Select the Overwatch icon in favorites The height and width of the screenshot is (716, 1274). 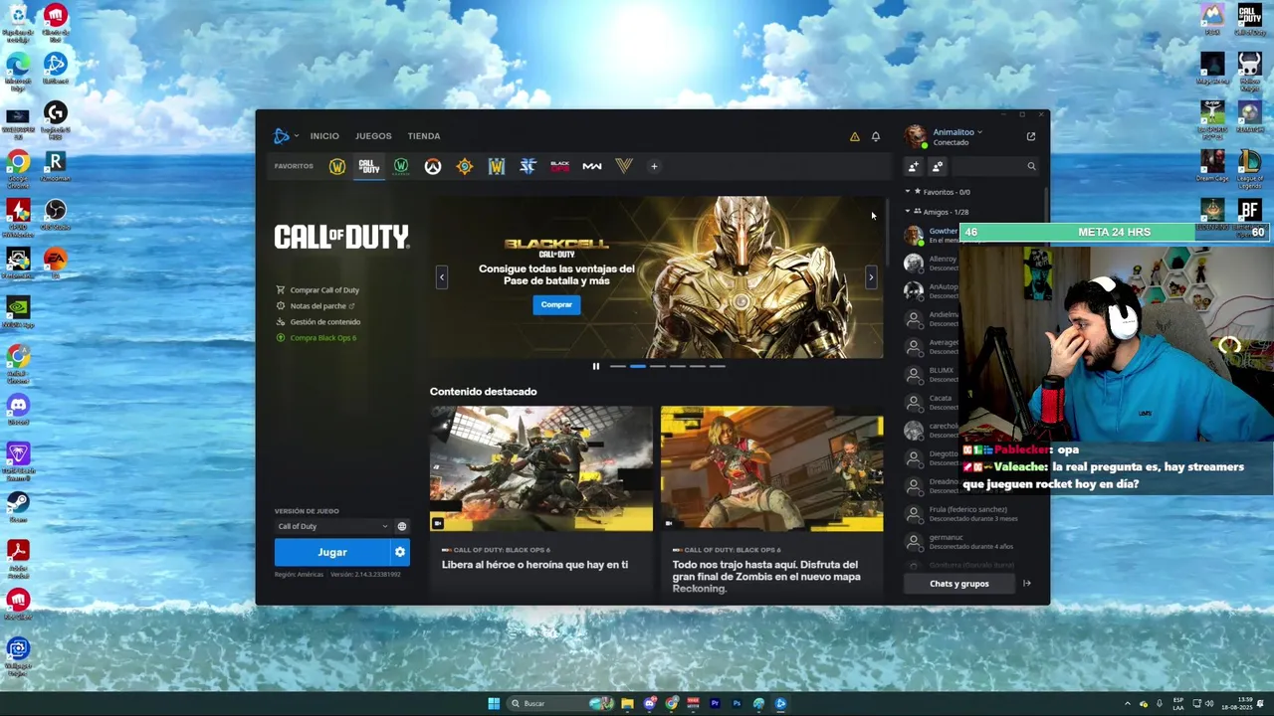point(433,167)
